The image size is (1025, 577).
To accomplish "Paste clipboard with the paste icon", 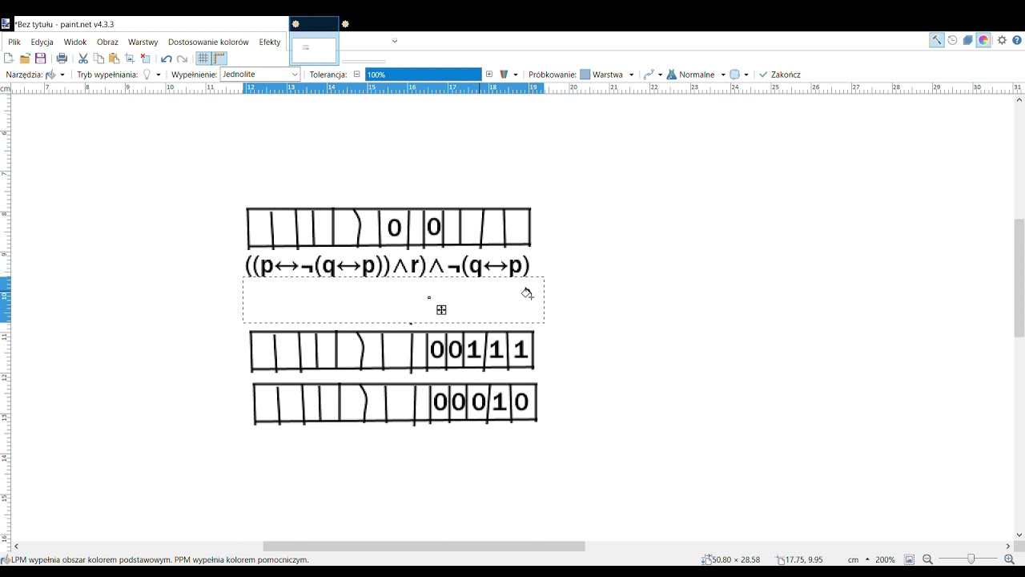I will [x=114, y=59].
